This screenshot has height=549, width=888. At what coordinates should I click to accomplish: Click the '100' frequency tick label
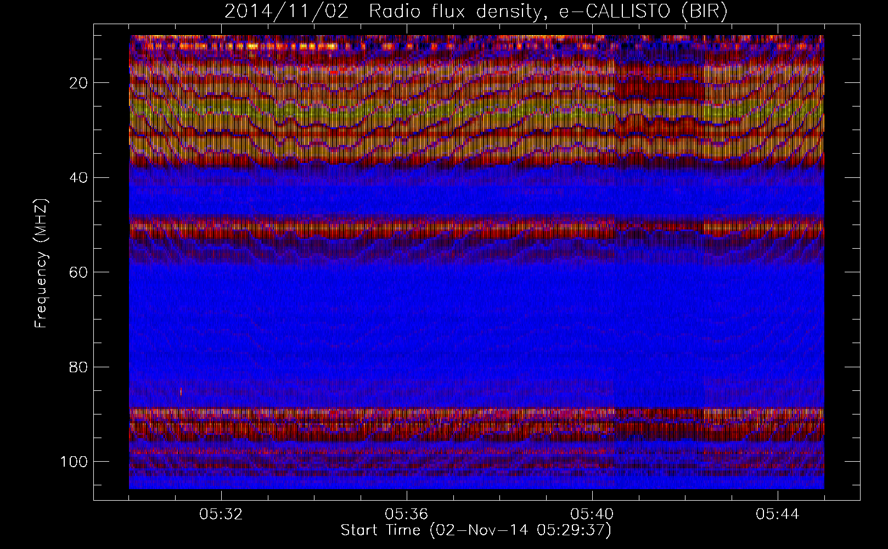point(75,461)
